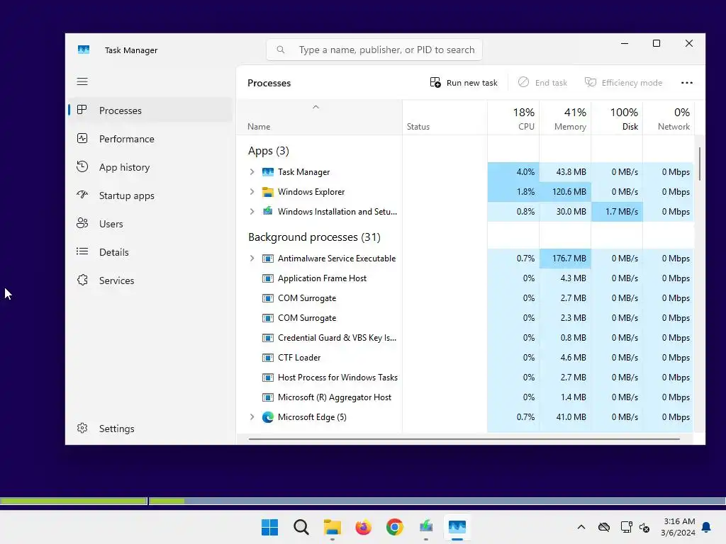Expand the Task Manager process row
Screen dimensions: 726x544
coord(252,171)
